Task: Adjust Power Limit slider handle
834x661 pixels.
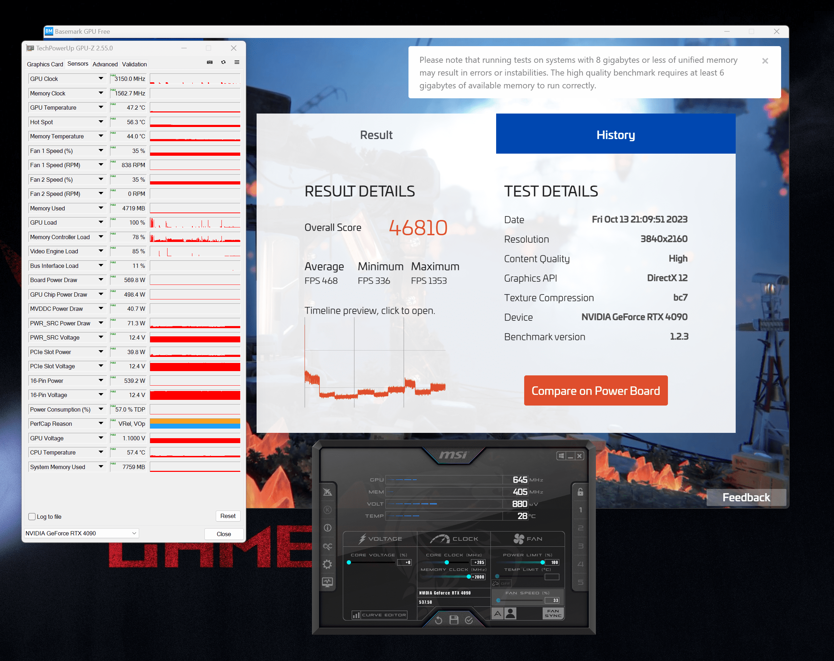Action: point(542,562)
